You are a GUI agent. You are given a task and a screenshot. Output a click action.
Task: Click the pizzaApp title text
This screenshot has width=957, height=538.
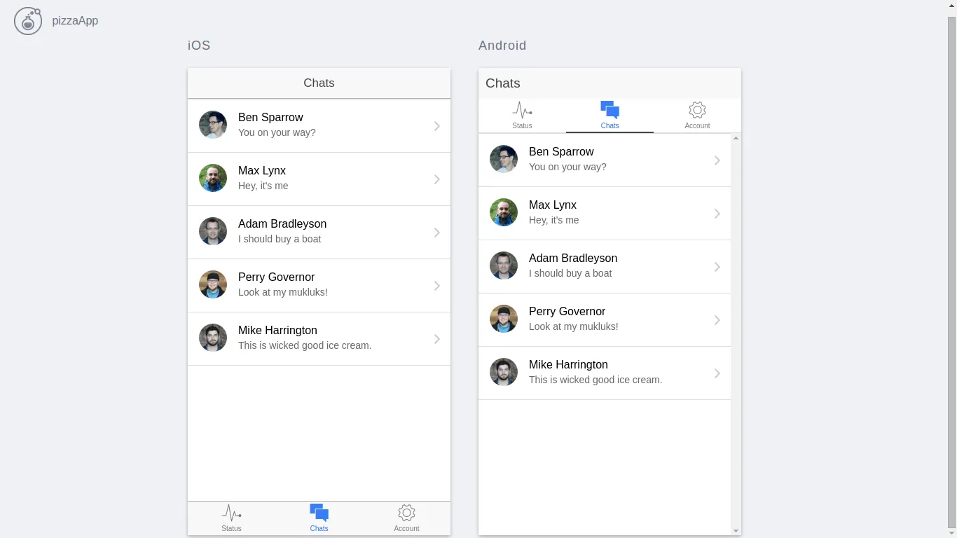(x=75, y=20)
